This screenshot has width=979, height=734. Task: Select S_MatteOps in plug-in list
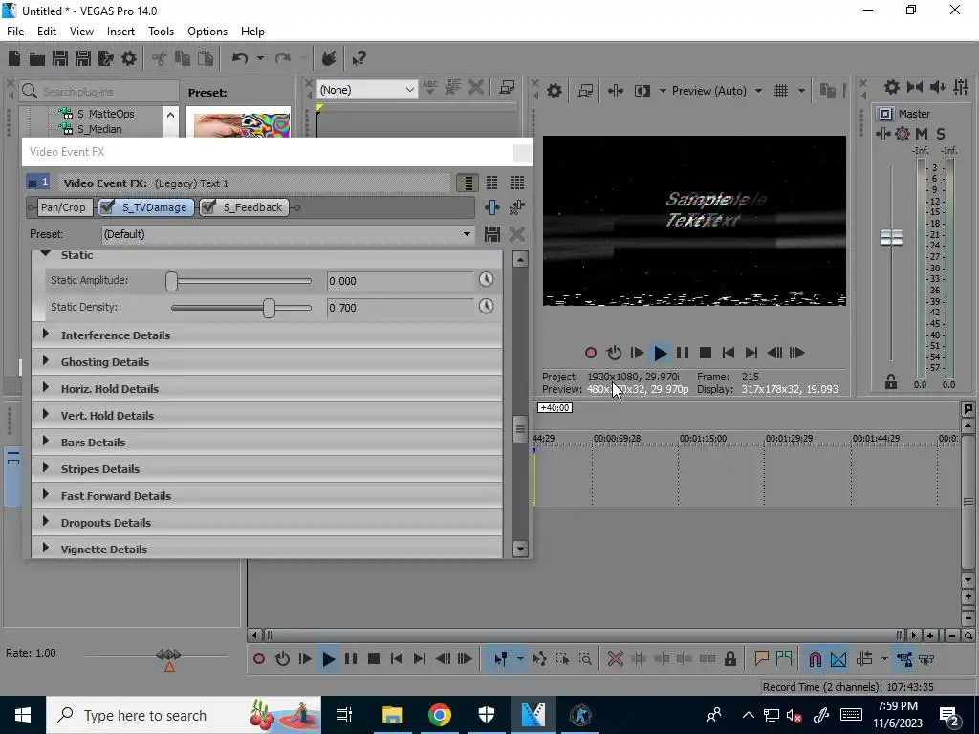[x=105, y=114]
